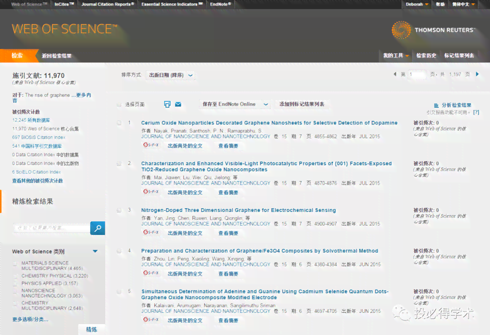Check the 选择页面 select page checkbox
The image size is (490, 335).
tap(119, 105)
